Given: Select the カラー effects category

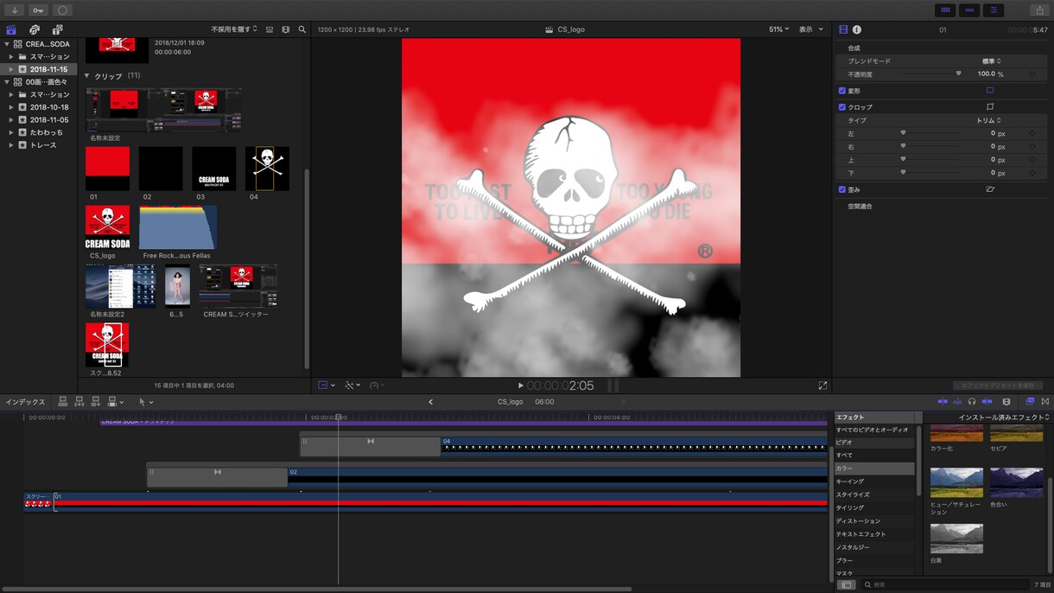Looking at the screenshot, I should (874, 469).
